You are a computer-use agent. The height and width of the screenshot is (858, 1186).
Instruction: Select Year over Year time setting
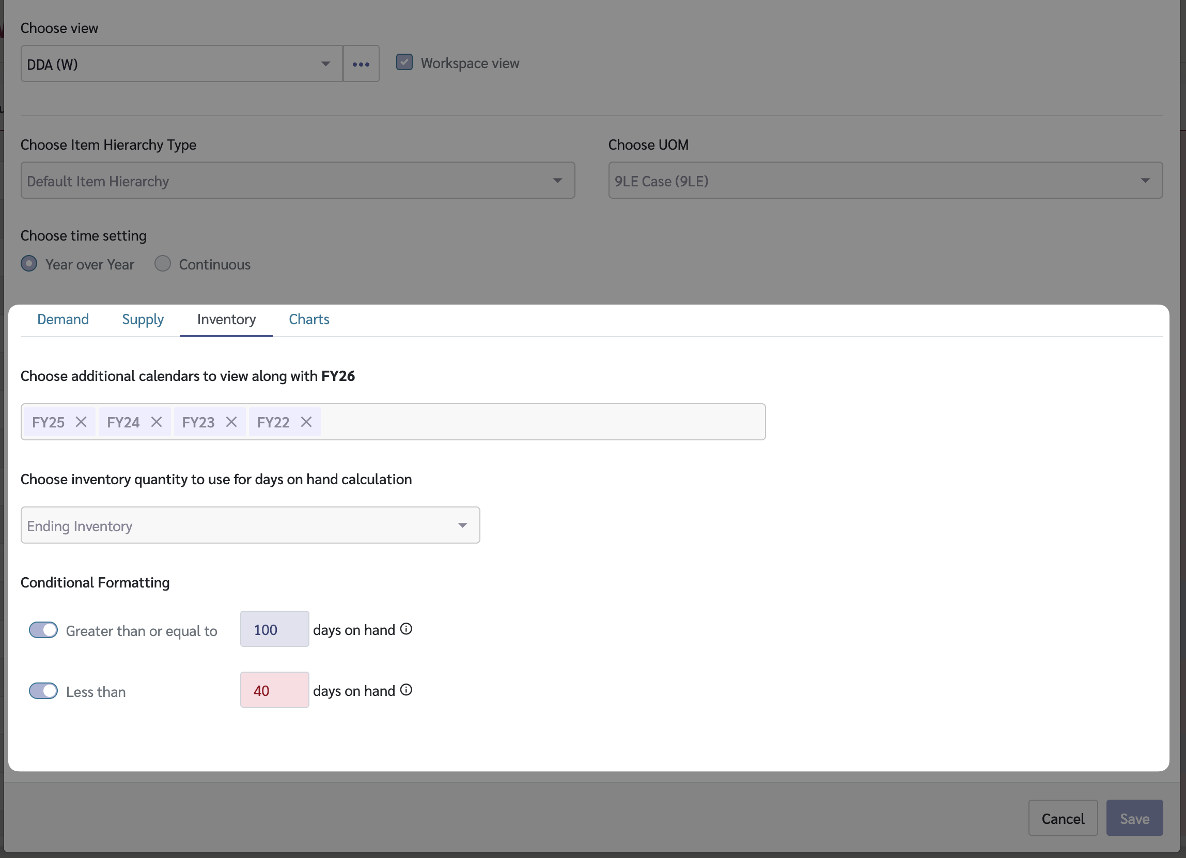coord(29,264)
